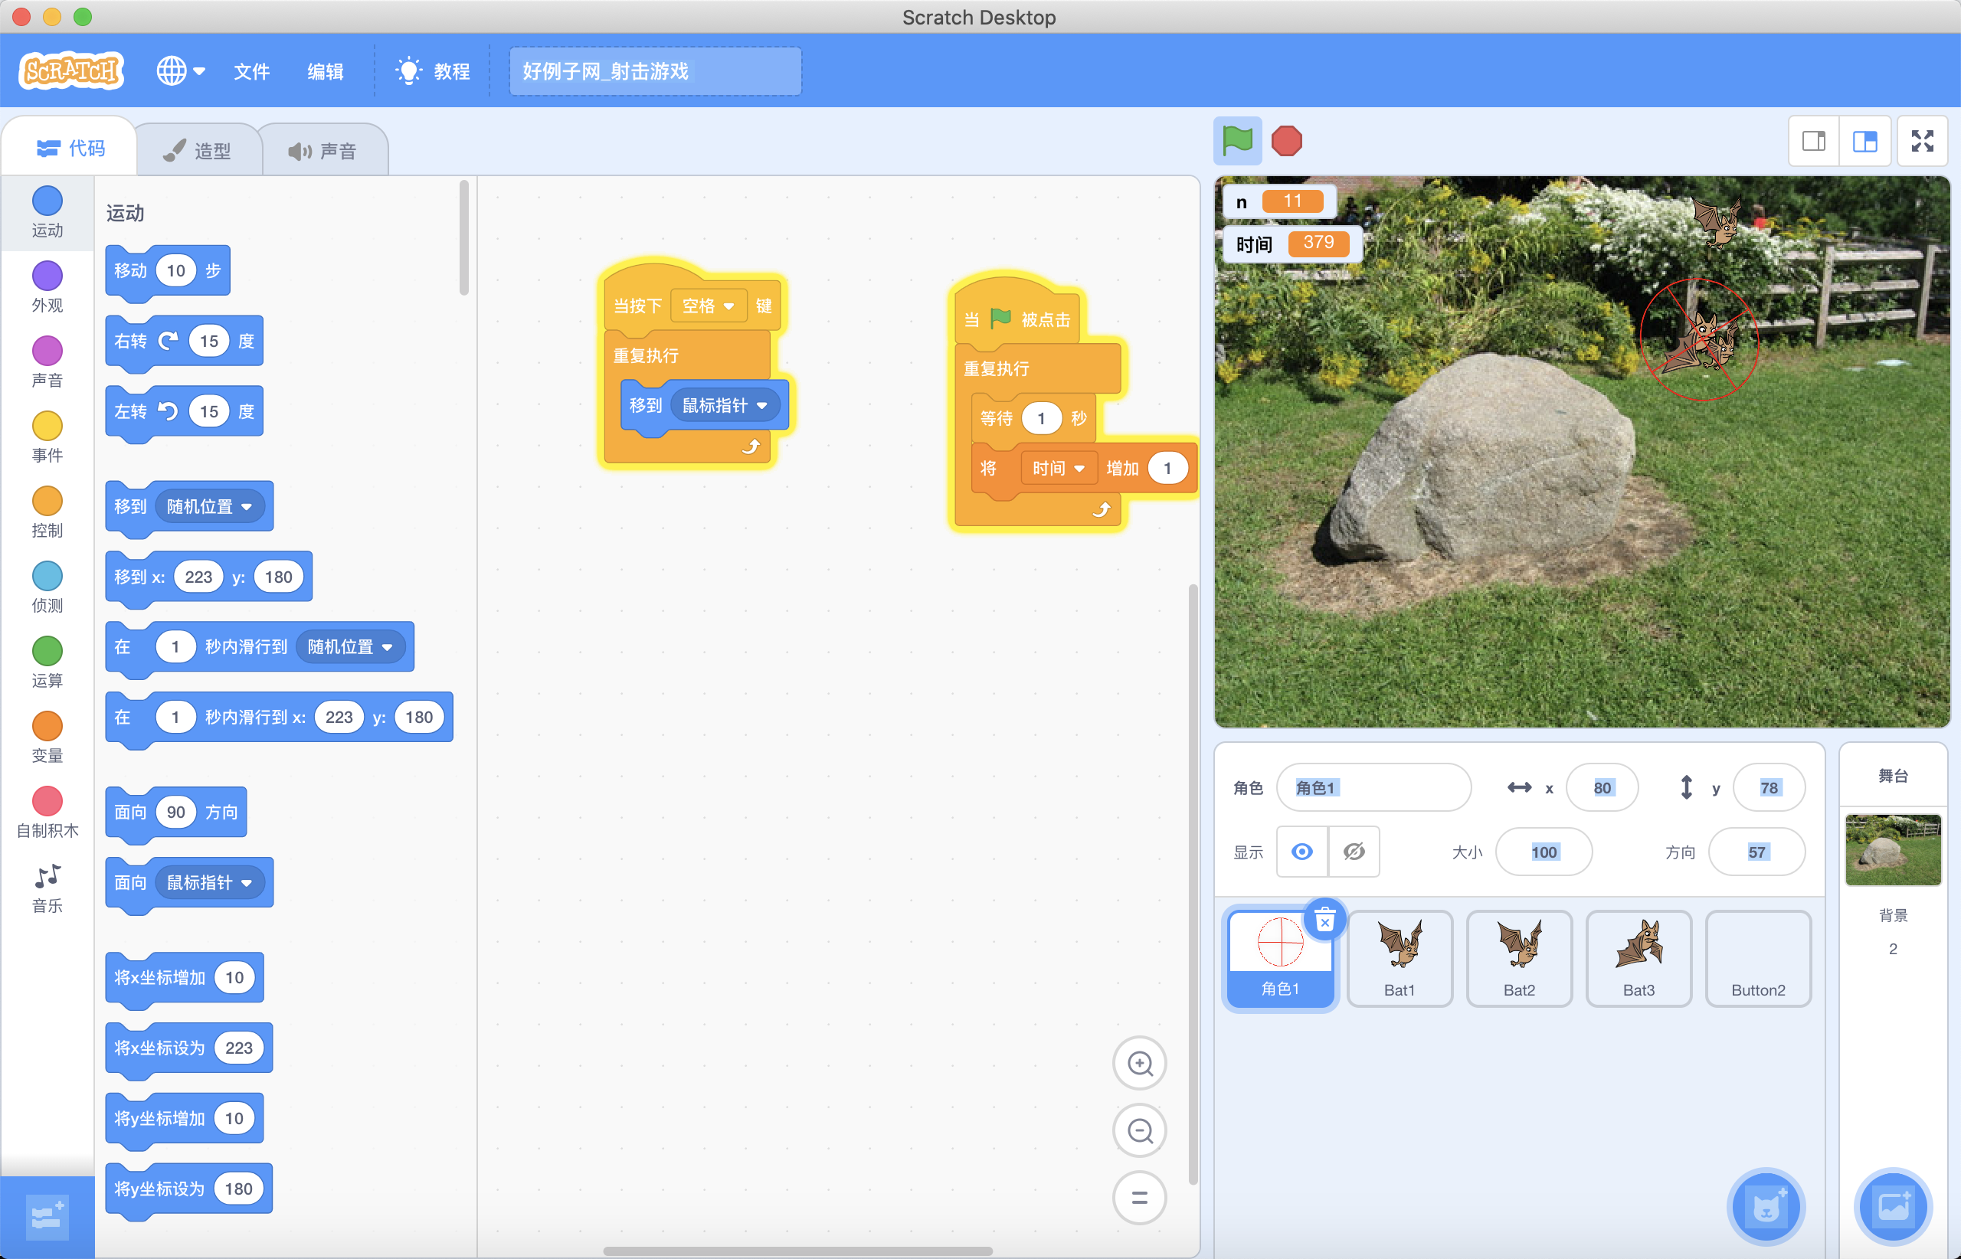
Task: Open 随机位置 dropdown in 秒内滑行到 block
Action: click(x=350, y=646)
